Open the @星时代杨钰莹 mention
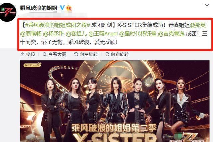213x142 pixels. 138,34
